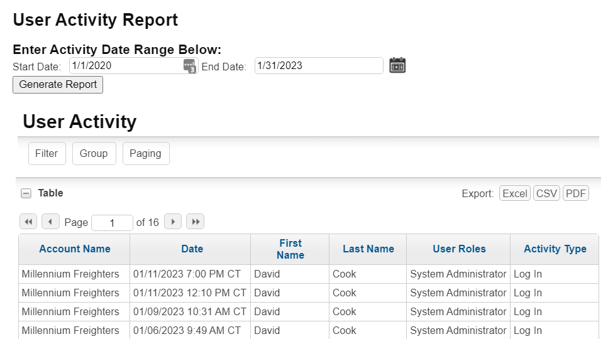Open the Start Date calendar picker icon
The height and width of the screenshot is (339, 613).
(190, 66)
